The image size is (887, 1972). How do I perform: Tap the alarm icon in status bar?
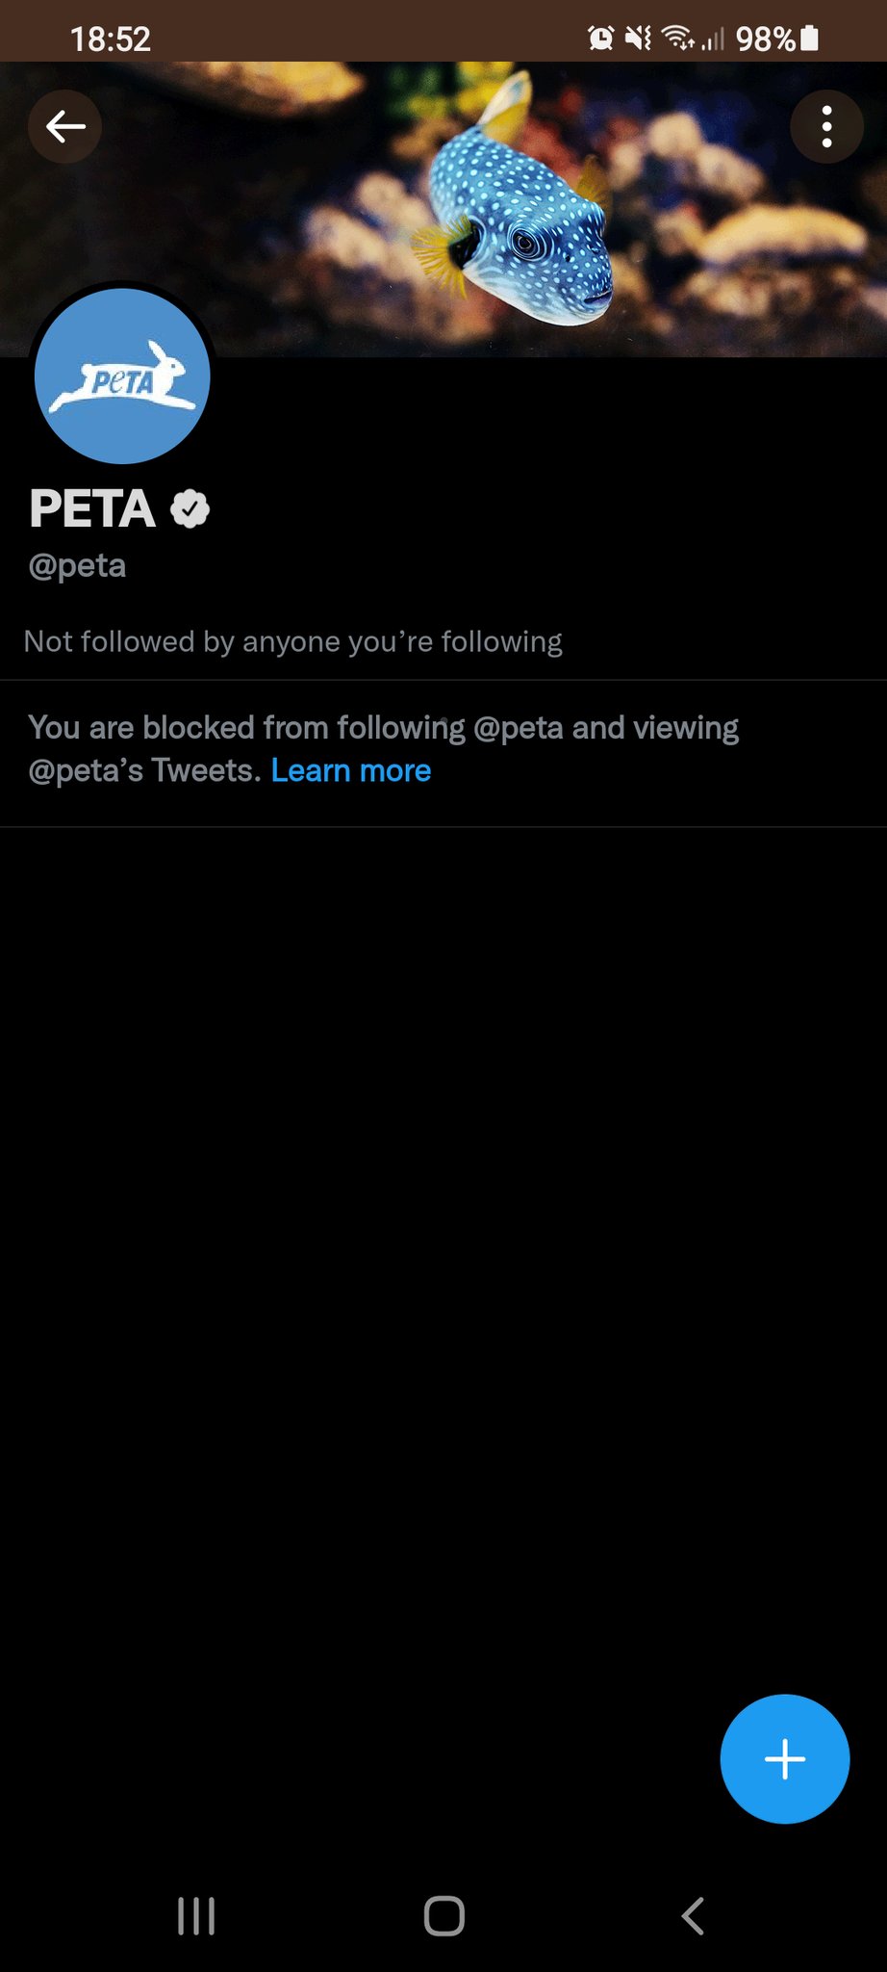point(601,39)
